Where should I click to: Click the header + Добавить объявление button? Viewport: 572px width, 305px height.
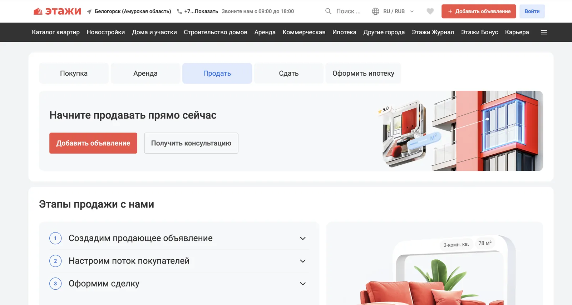point(479,11)
